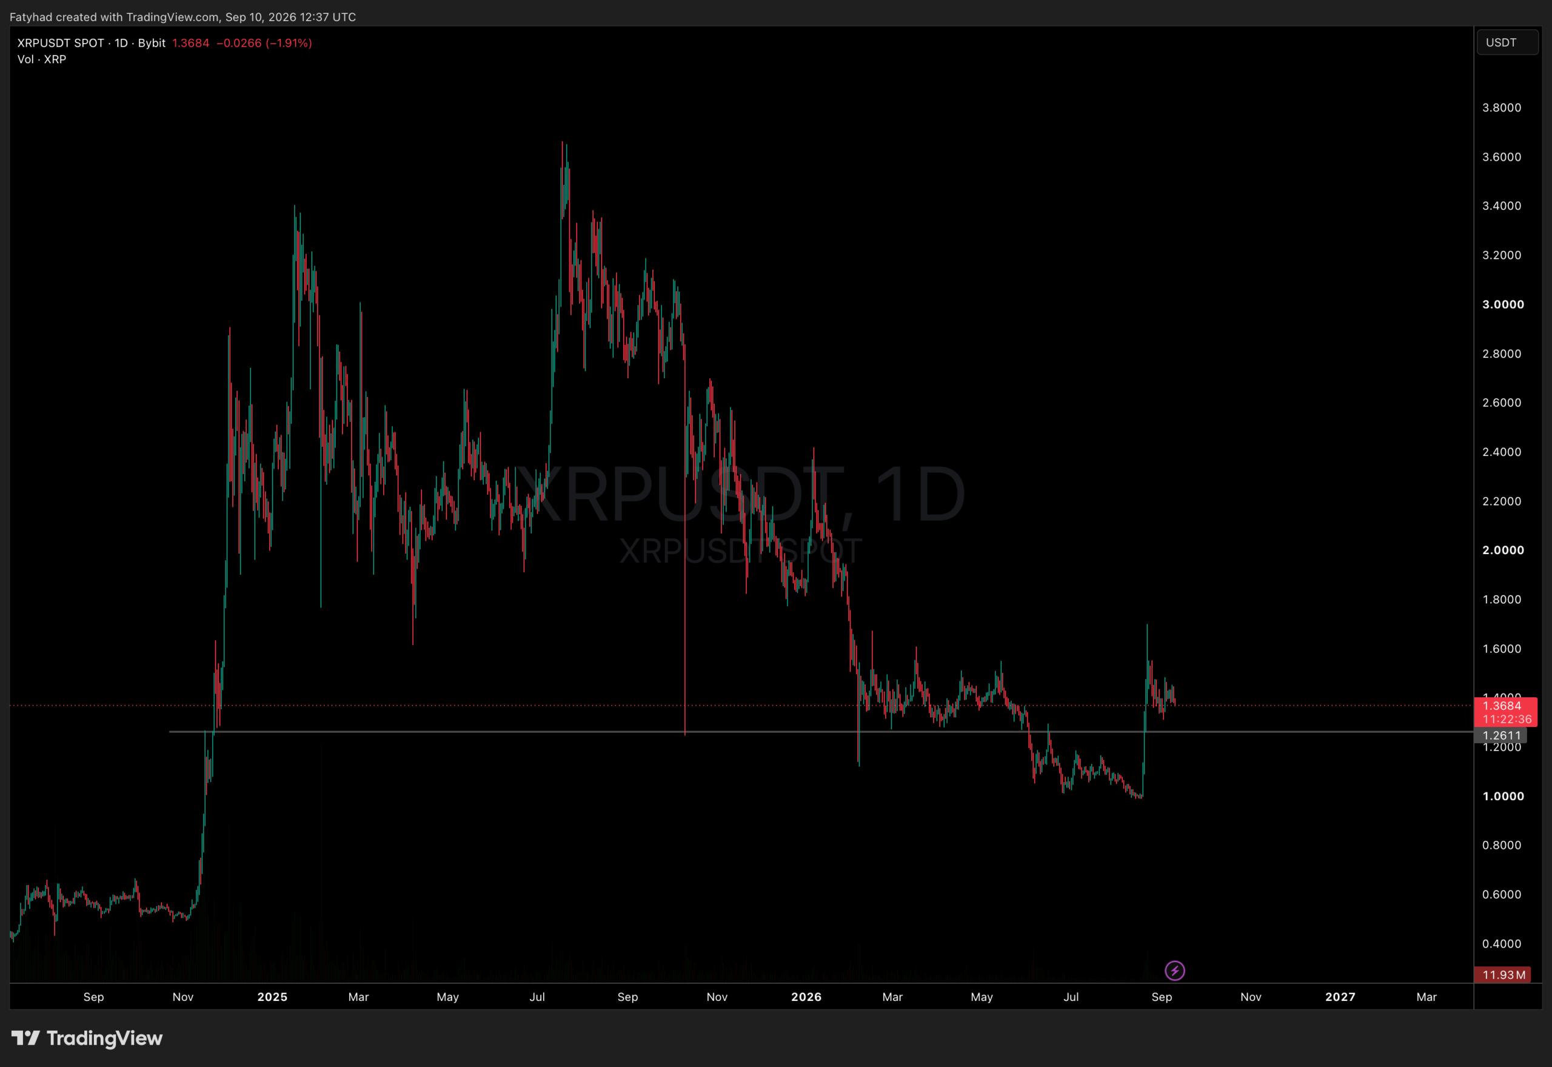Click the 2.0000 price axis label
Screen dimensions: 1552x1067
coord(1502,550)
